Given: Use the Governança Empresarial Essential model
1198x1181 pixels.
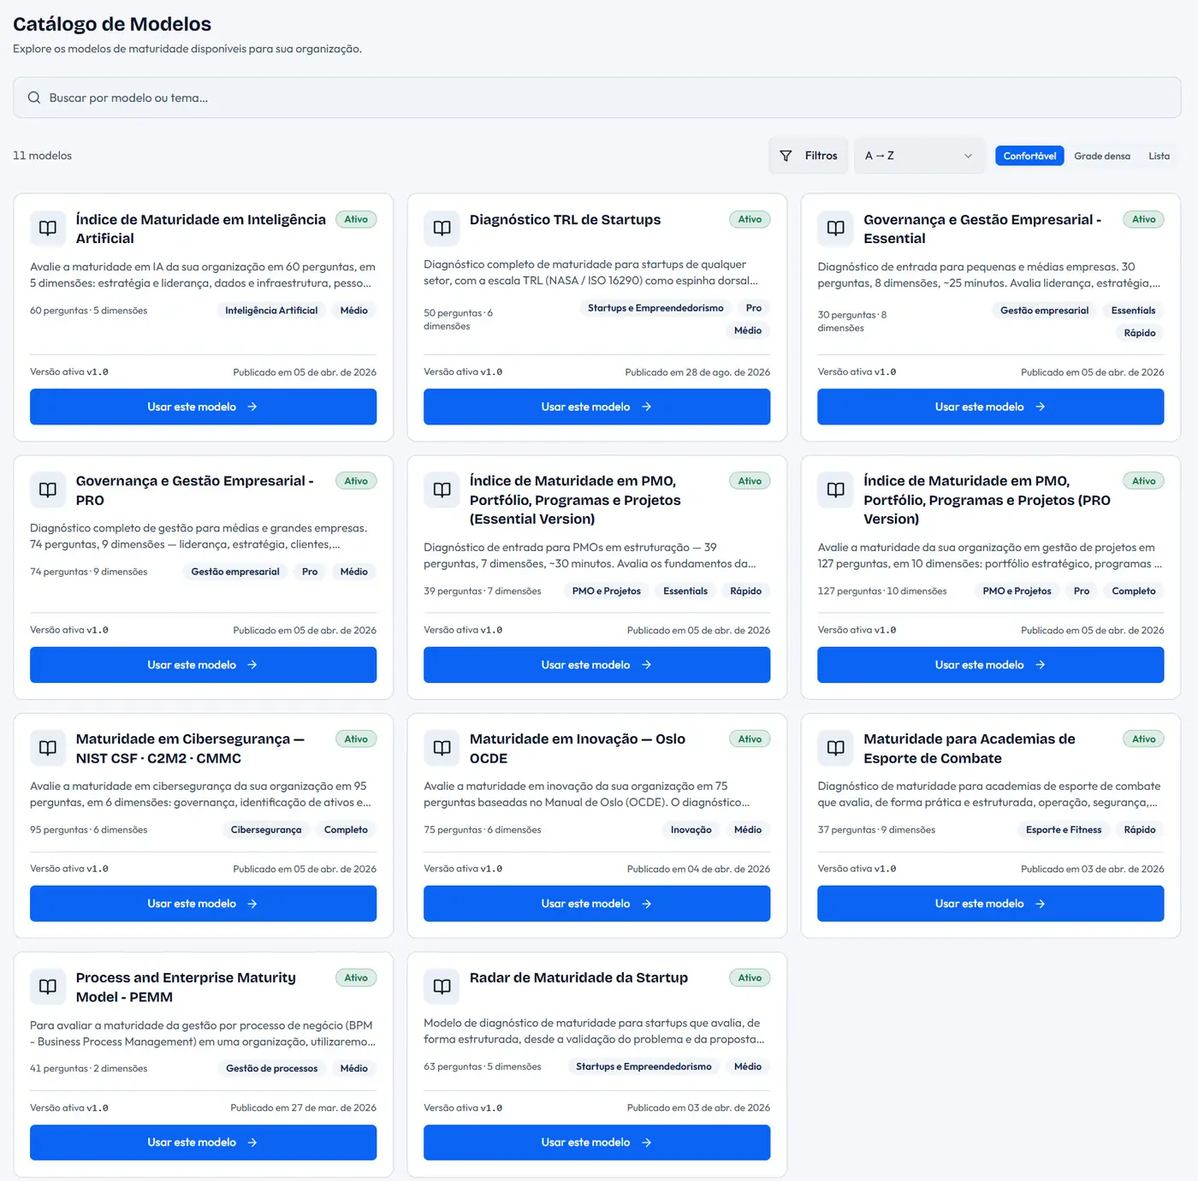Looking at the screenshot, I should (990, 407).
